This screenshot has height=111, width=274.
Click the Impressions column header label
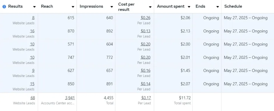click(x=91, y=6)
